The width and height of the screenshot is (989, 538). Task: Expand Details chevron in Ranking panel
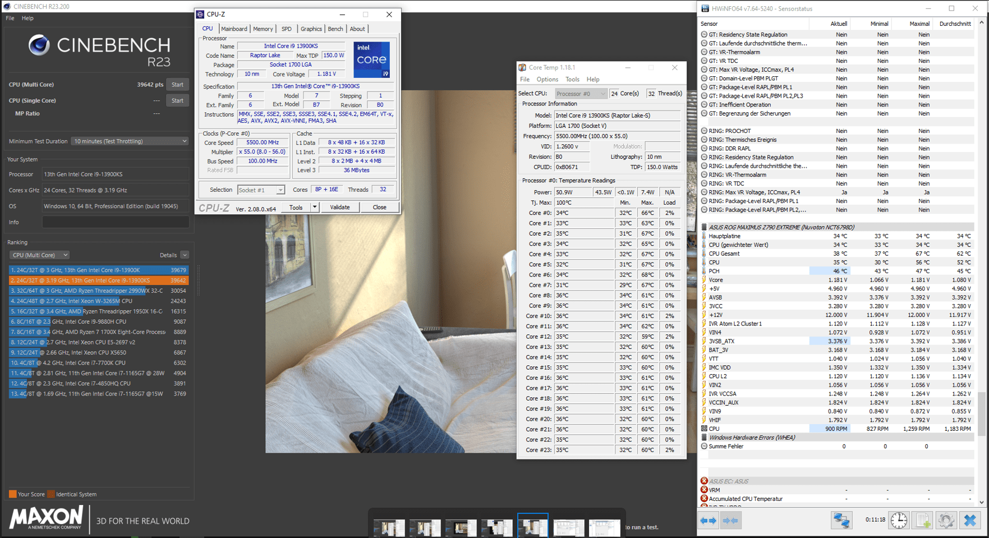pyautogui.click(x=185, y=255)
